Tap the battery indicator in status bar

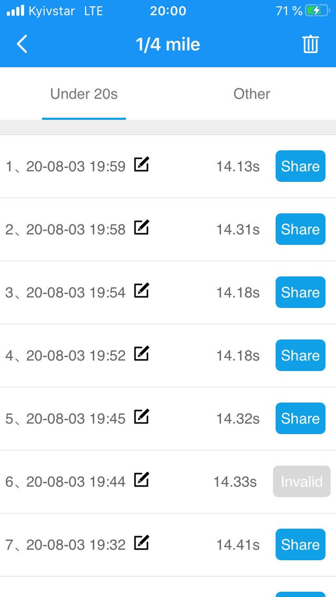(x=317, y=11)
